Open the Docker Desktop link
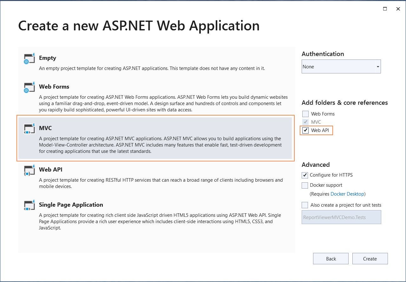This screenshot has height=282, width=406. [x=347, y=194]
